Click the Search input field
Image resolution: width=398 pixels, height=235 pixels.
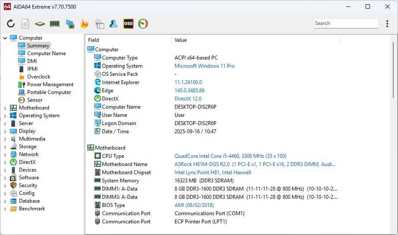(346, 23)
